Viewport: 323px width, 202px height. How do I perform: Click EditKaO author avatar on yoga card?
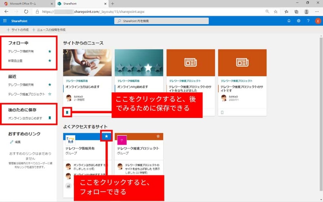[x=69, y=98]
